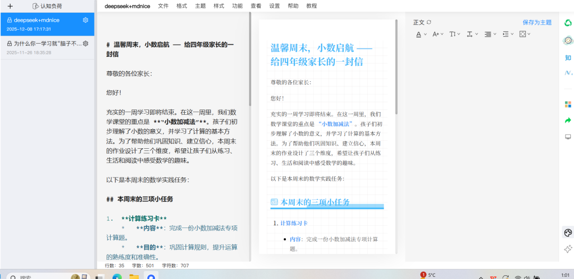The width and height of the screenshot is (574, 279).
Task: Click the font size A+ icon
Action: (x=436, y=34)
